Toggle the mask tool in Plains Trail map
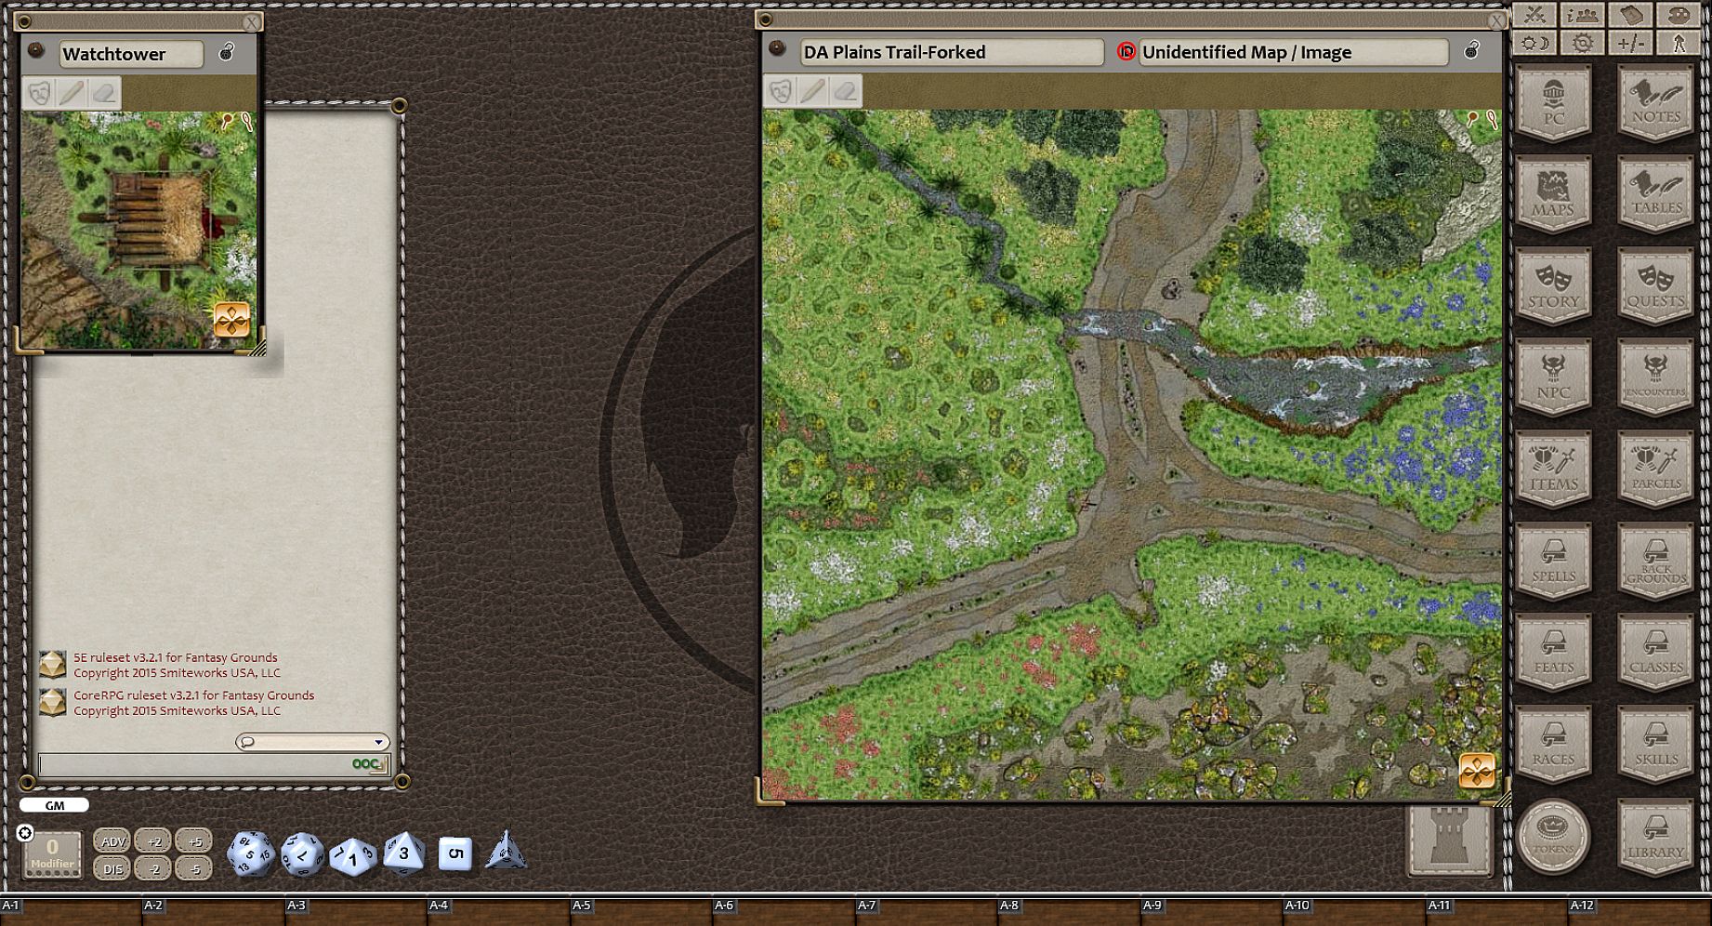 pyautogui.click(x=781, y=91)
